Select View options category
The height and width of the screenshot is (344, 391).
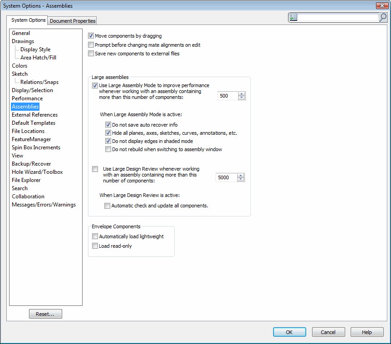(17, 155)
